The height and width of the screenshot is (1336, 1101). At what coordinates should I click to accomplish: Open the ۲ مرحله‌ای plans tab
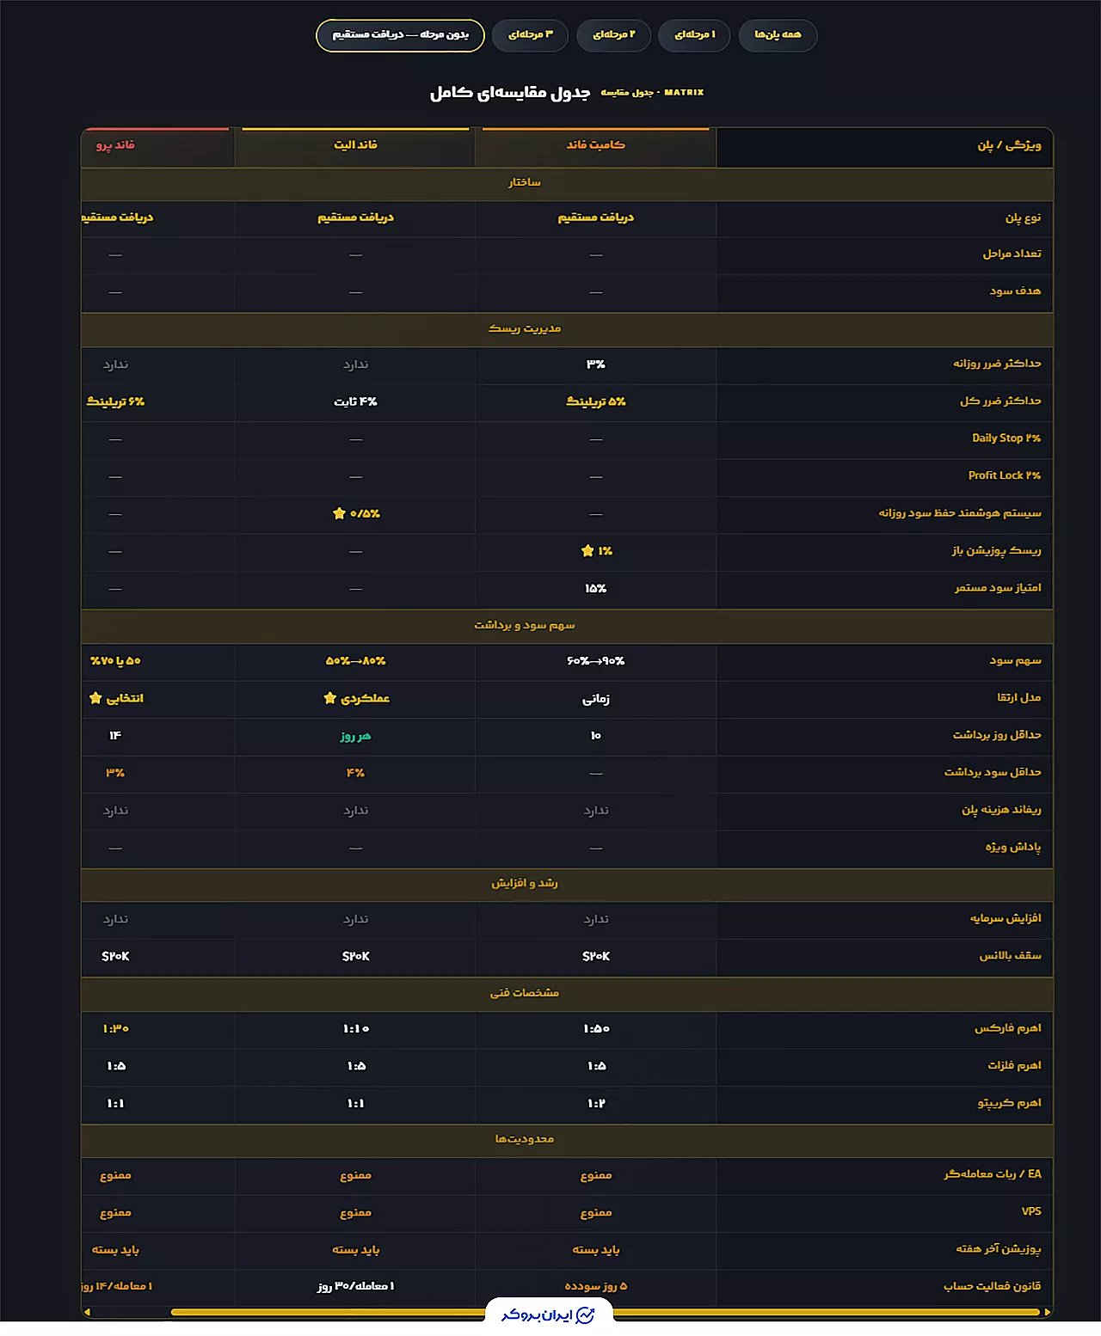pos(613,35)
